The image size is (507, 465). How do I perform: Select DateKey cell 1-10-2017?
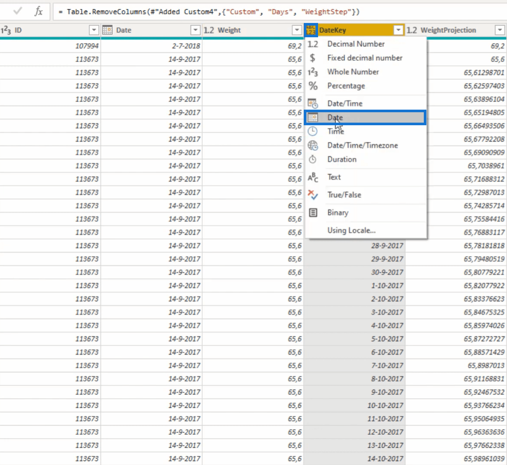pos(354,286)
